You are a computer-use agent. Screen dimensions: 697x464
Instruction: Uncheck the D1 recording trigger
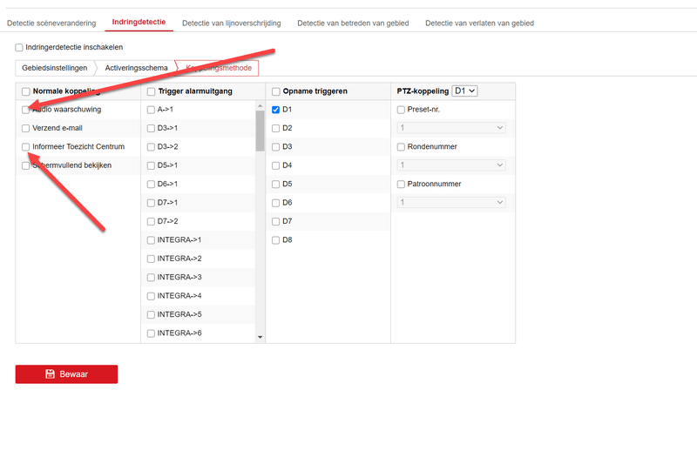(276, 110)
